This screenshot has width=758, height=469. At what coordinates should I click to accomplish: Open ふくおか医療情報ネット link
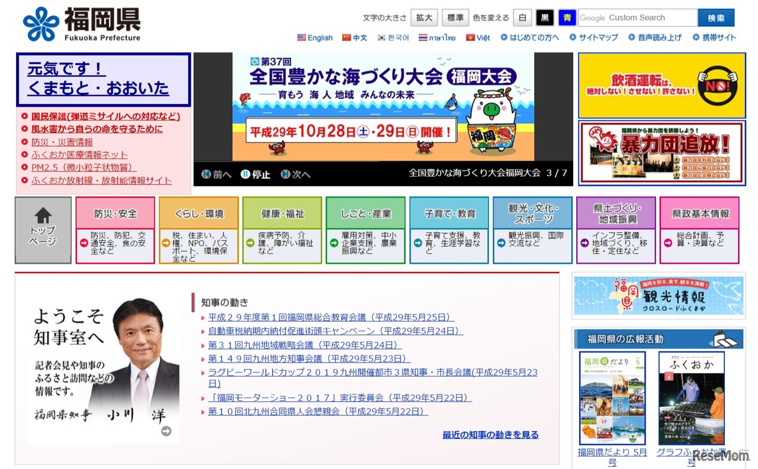pos(79,155)
